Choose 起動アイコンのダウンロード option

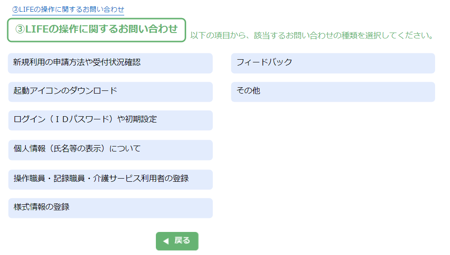[110, 91]
